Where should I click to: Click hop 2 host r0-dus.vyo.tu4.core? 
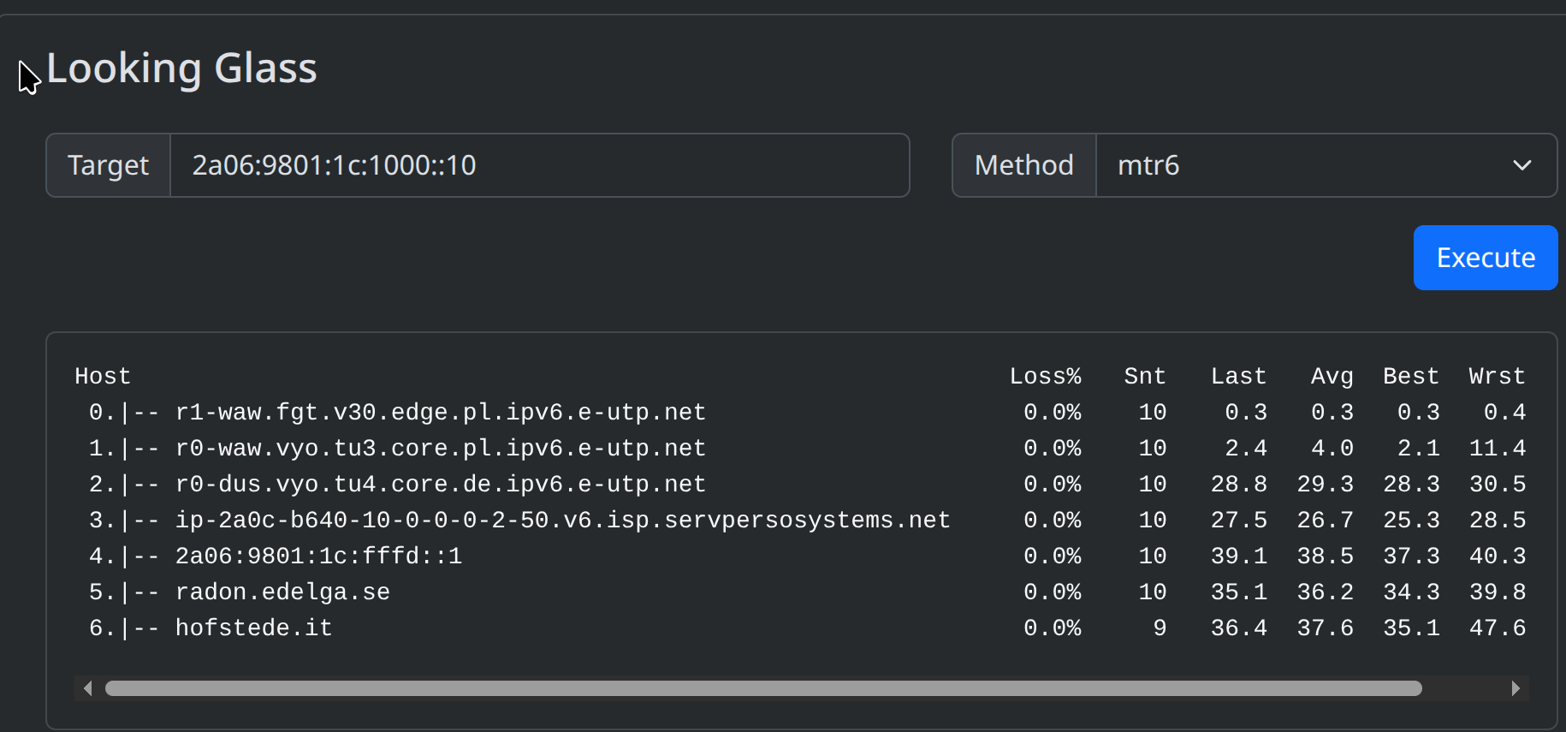(440, 485)
